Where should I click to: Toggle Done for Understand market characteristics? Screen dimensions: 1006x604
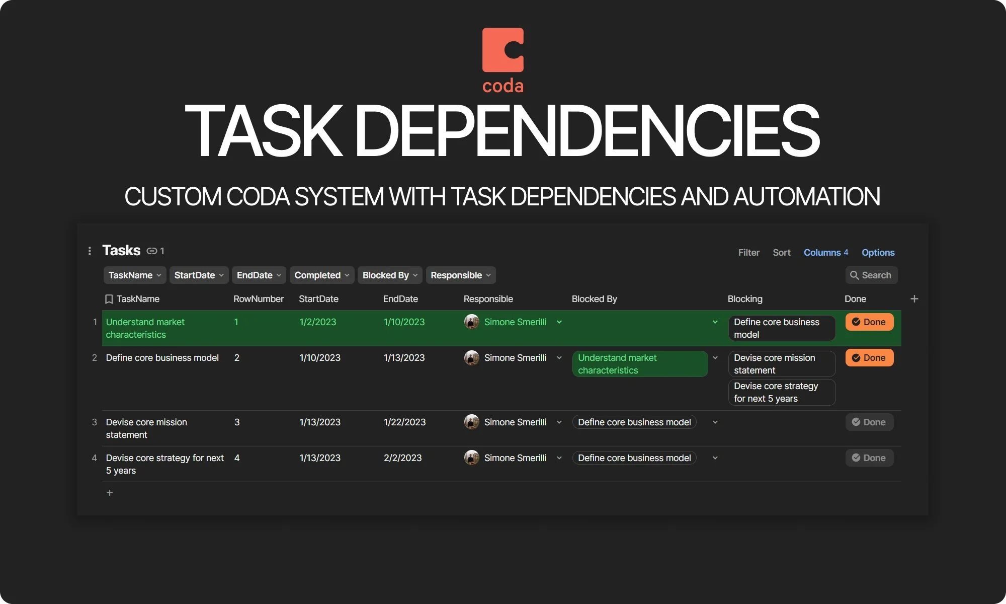coord(869,322)
